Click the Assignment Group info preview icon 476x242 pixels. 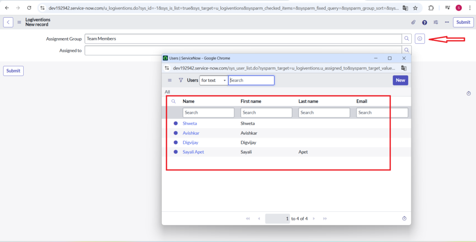coord(420,39)
